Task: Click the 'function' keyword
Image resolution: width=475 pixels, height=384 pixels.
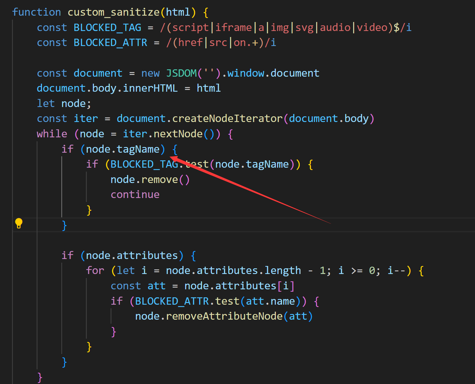Action: tap(37, 12)
